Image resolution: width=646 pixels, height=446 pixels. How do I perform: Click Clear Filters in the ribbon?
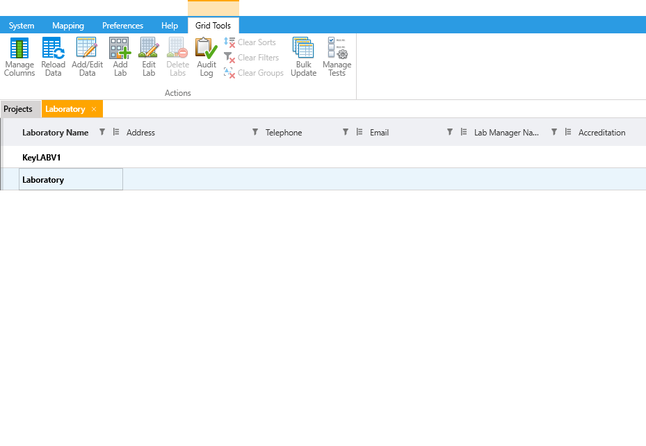[251, 58]
